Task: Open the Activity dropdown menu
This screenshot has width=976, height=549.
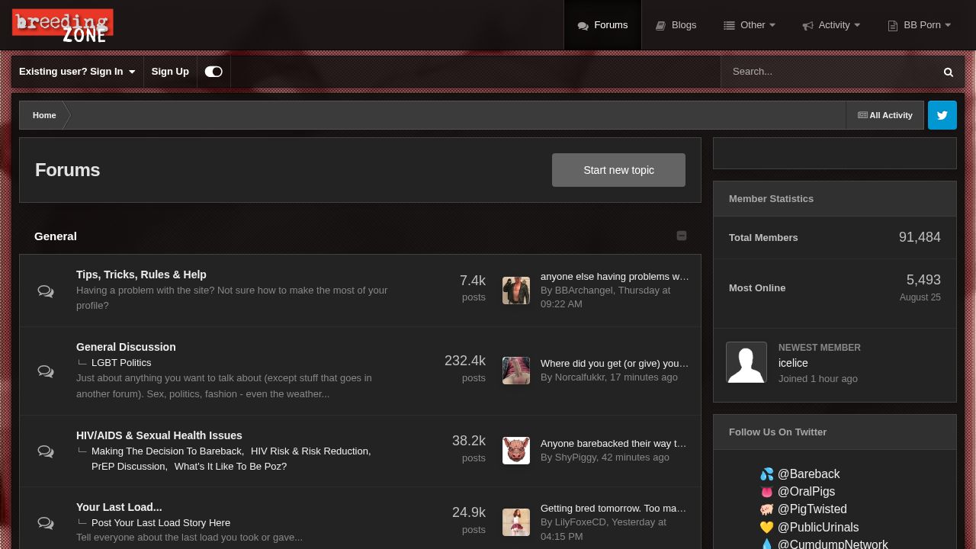Action: [x=831, y=25]
